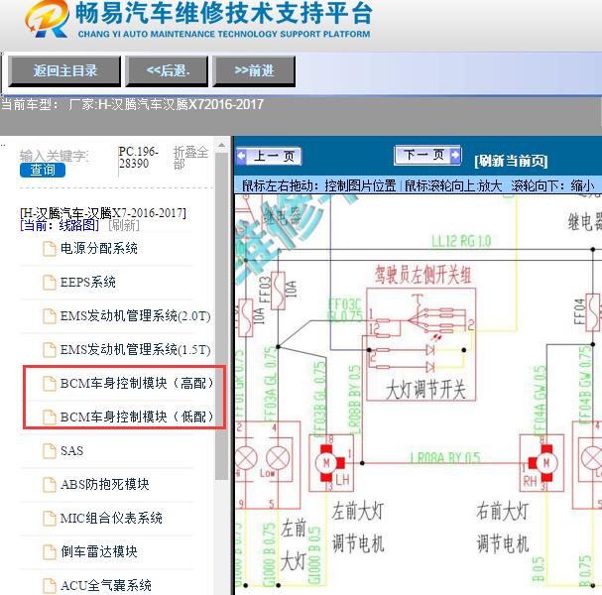Open the SAS tree item

(71, 450)
